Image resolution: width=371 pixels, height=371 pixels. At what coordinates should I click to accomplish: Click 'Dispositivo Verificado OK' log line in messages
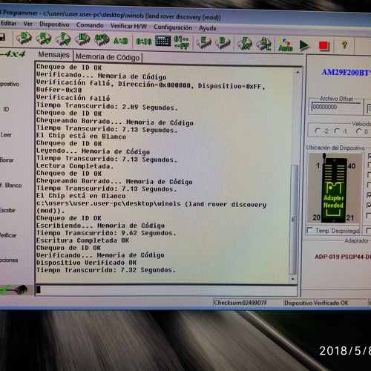(x=86, y=263)
